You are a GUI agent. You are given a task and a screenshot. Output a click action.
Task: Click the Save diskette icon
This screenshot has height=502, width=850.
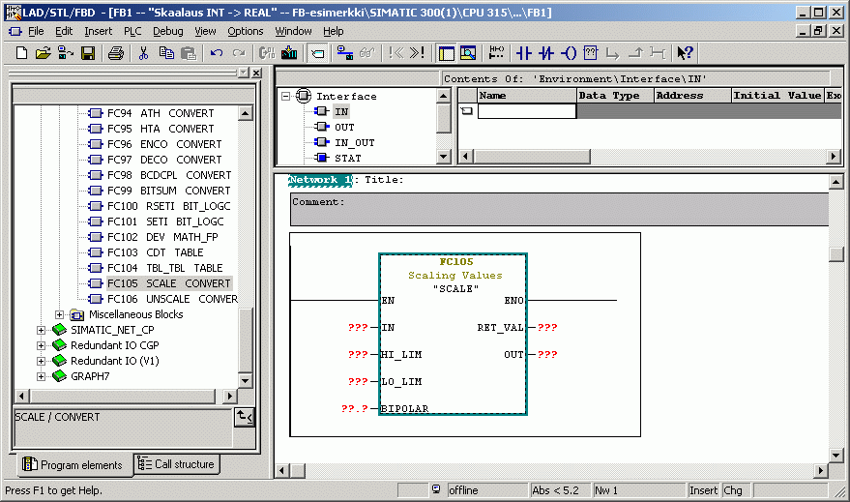point(88,53)
